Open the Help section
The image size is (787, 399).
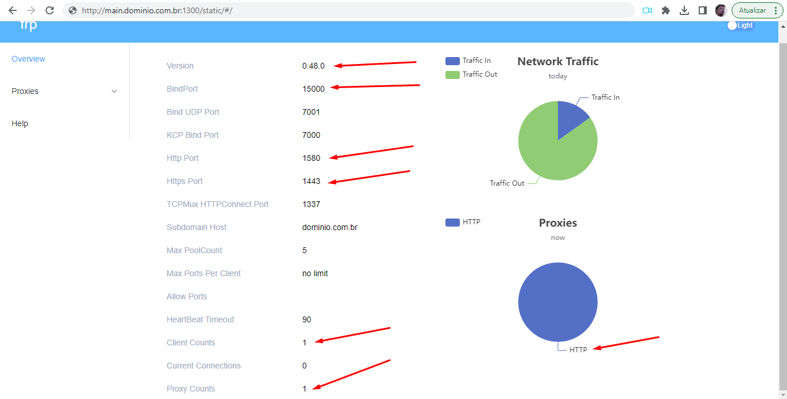click(20, 123)
